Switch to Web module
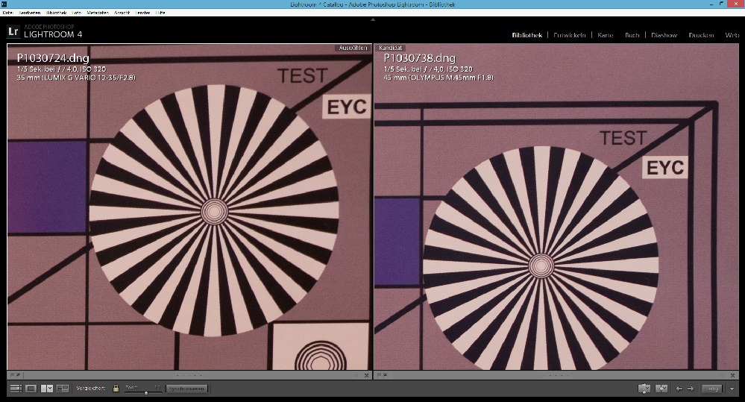 (732, 35)
